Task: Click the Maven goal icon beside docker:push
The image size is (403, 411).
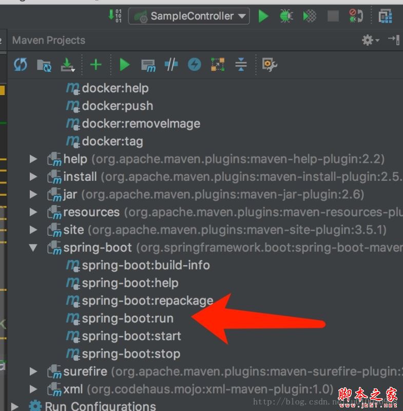Action: (72, 106)
